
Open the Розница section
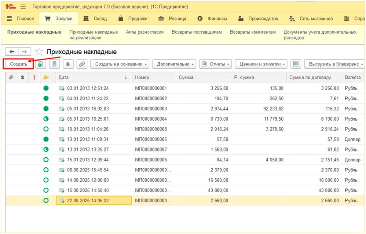172,19
